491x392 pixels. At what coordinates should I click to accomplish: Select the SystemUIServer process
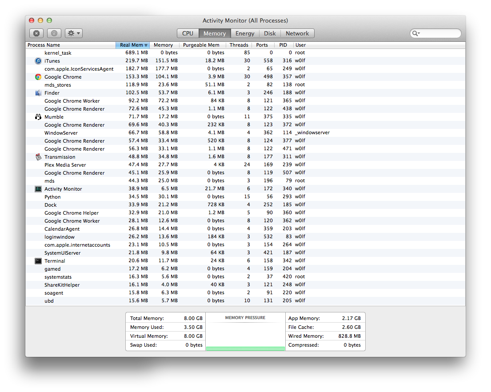coord(245,253)
